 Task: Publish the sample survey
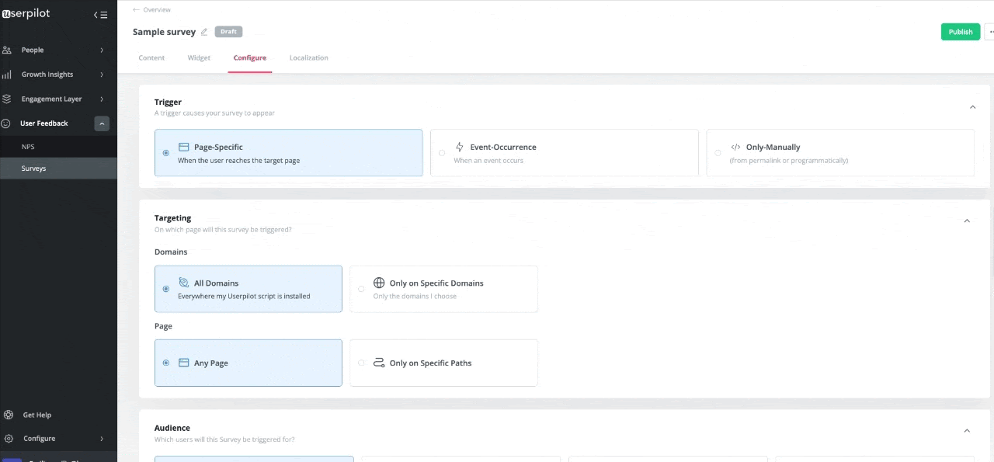pos(960,31)
